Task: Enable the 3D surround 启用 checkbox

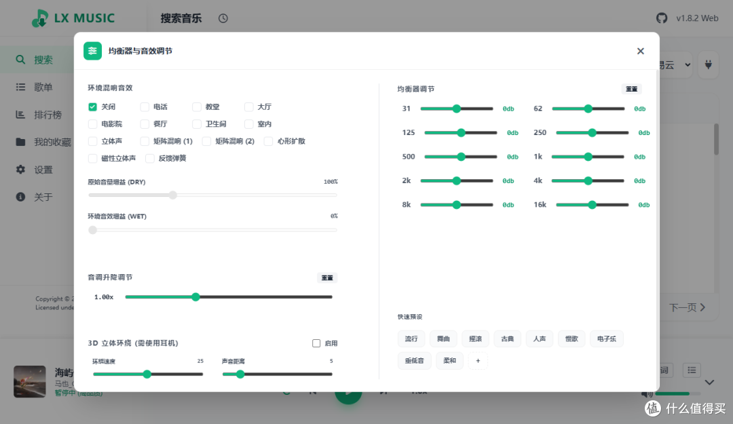Action: (x=316, y=343)
